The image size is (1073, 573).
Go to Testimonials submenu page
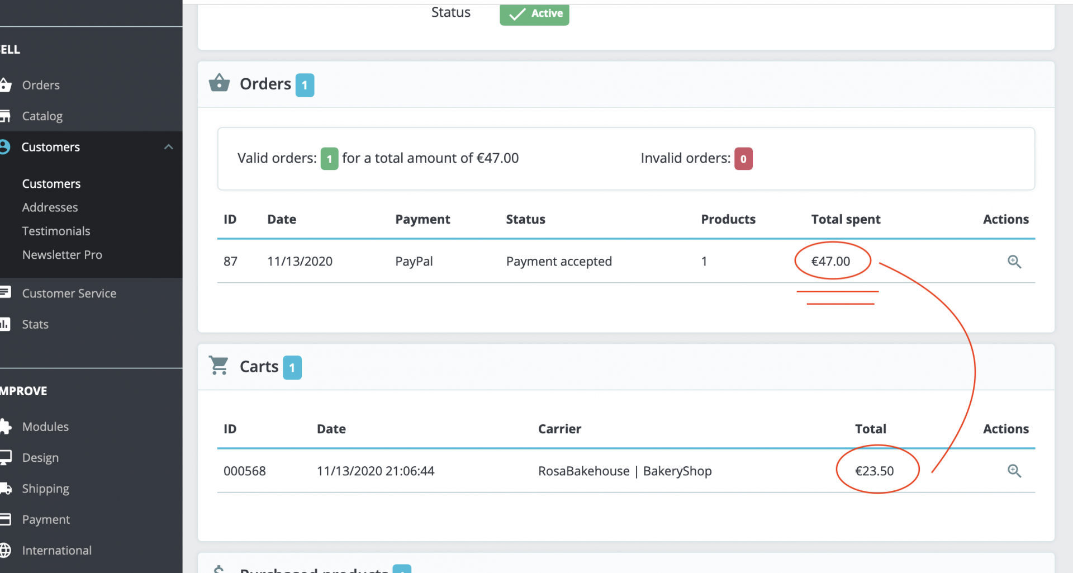click(x=56, y=231)
